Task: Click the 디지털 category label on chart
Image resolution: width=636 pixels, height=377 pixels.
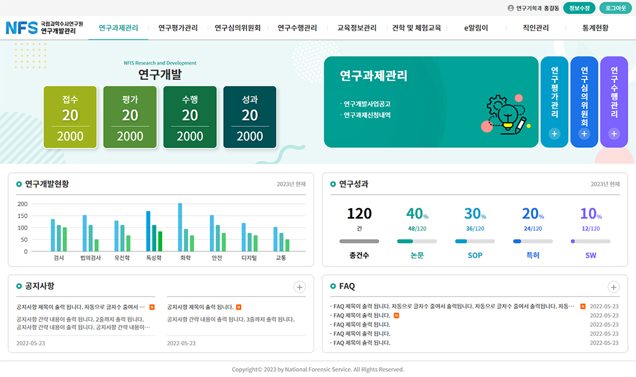Action: 249,258
